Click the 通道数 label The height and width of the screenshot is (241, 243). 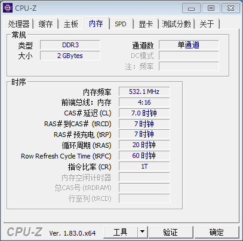tap(143, 45)
